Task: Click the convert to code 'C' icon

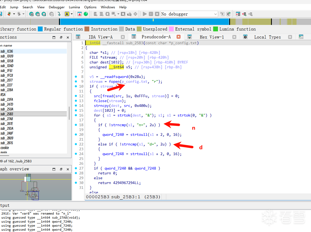Action: (95, 14)
